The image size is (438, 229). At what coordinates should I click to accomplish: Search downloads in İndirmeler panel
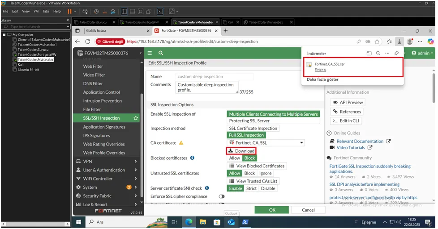coord(378,53)
